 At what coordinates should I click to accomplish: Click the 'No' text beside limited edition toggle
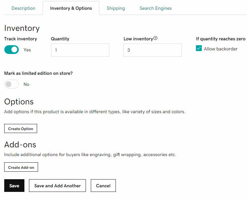click(x=26, y=84)
